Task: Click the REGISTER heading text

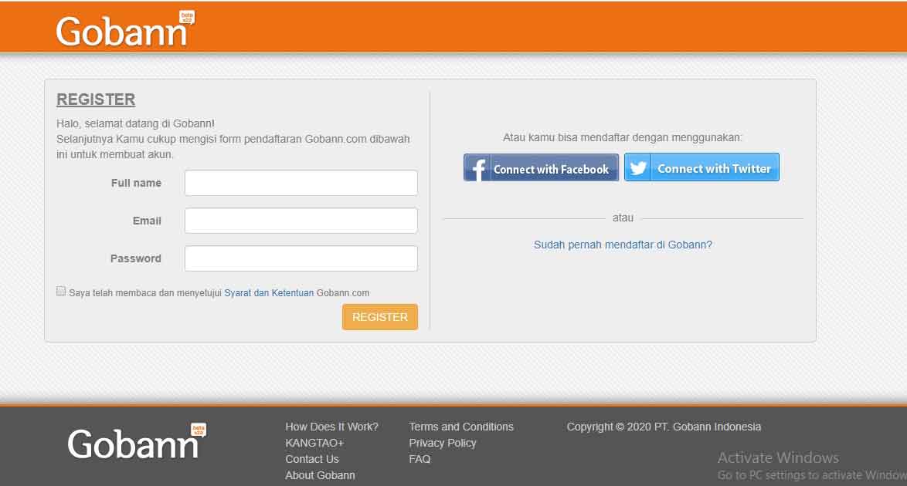Action: coord(96,100)
